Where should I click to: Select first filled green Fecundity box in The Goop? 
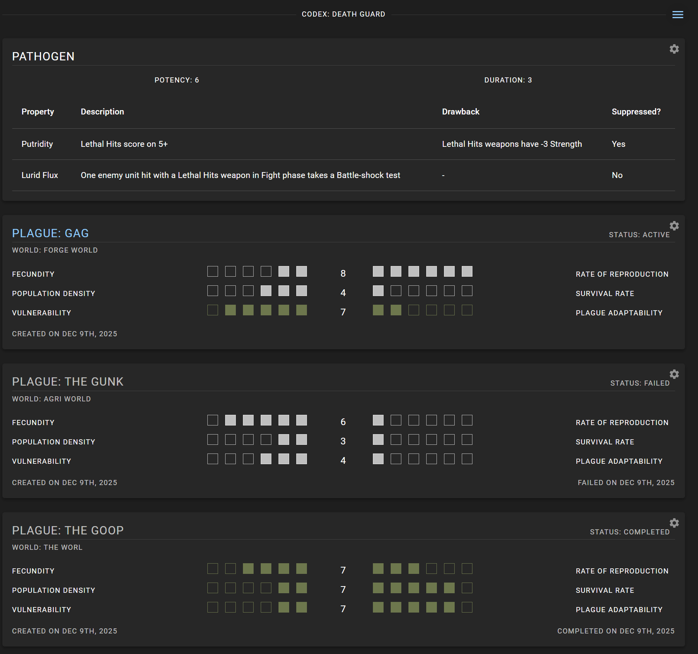tap(248, 569)
